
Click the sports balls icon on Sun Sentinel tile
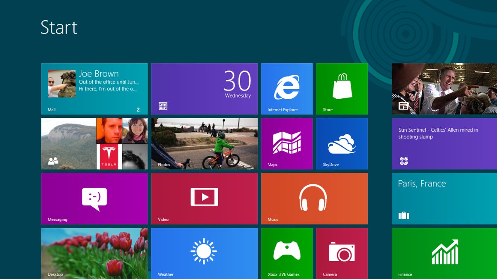click(x=404, y=161)
